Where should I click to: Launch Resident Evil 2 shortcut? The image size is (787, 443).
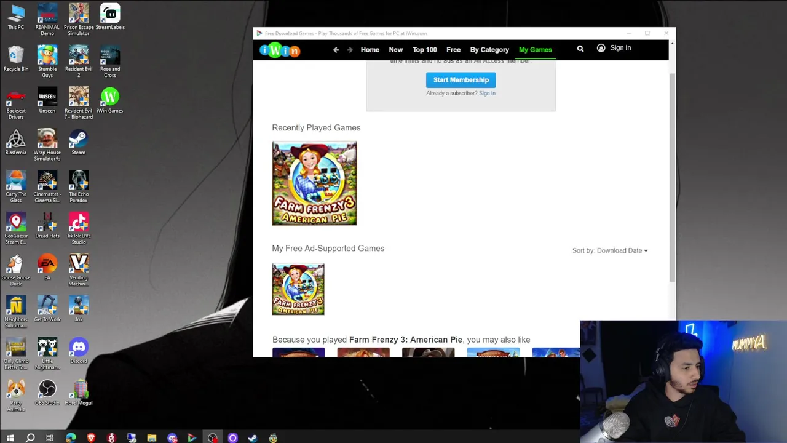pos(79,62)
